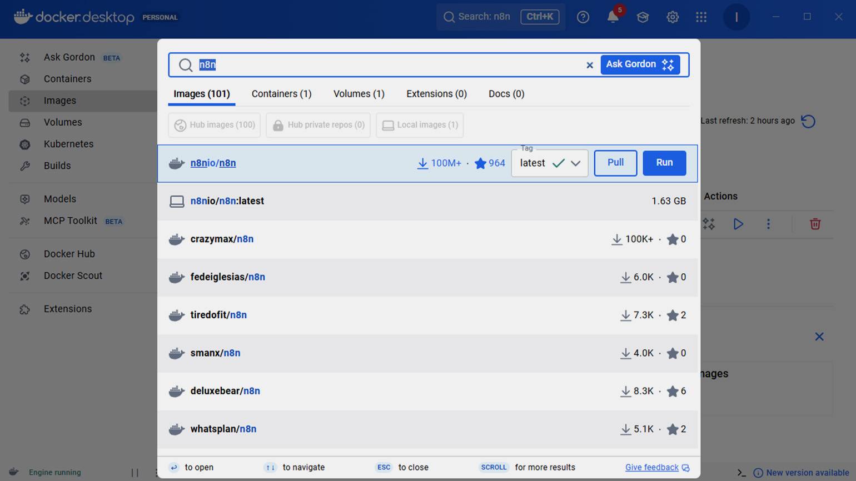Image resolution: width=856 pixels, height=481 pixels.
Task: Pull the n8nio/n8n image
Action: (x=615, y=163)
